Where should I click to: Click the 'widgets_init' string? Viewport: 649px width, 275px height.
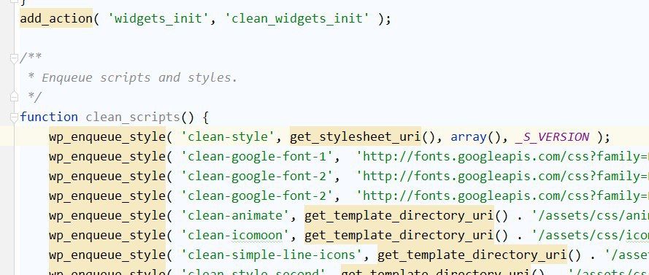(159, 19)
